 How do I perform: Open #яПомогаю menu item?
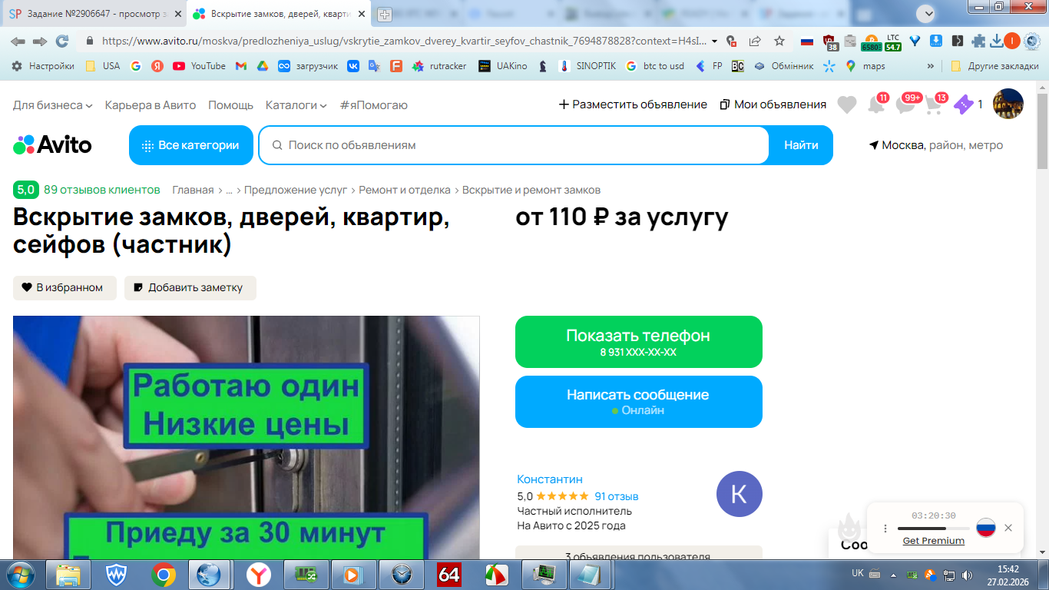(x=374, y=104)
